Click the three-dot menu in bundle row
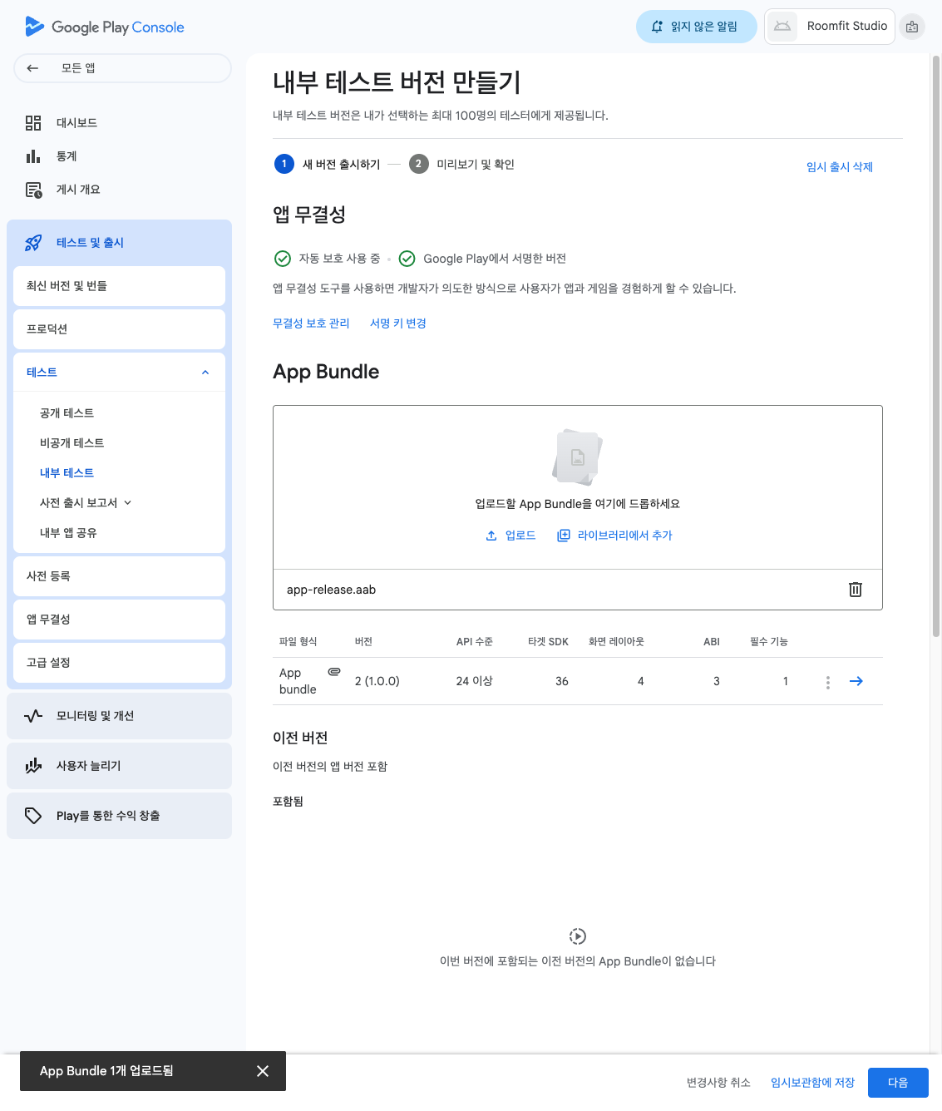The height and width of the screenshot is (1111, 942). [827, 682]
